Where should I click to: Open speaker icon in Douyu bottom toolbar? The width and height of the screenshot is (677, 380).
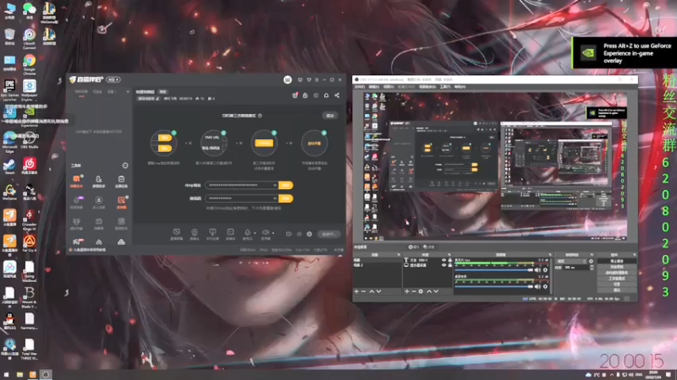(266, 231)
